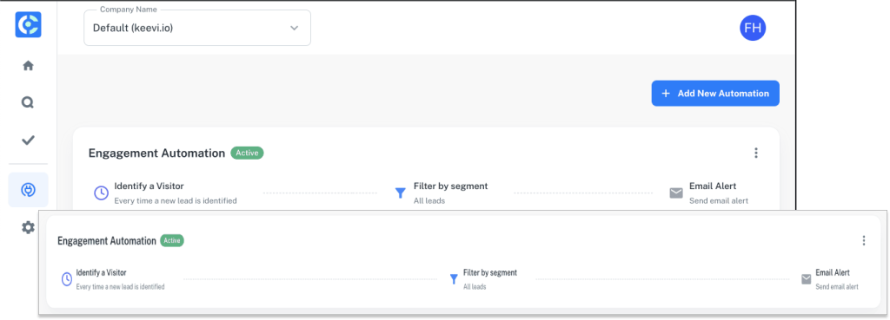The image size is (890, 320).
Task: Open the Automations plug icon in sidebar
Action: (28, 190)
